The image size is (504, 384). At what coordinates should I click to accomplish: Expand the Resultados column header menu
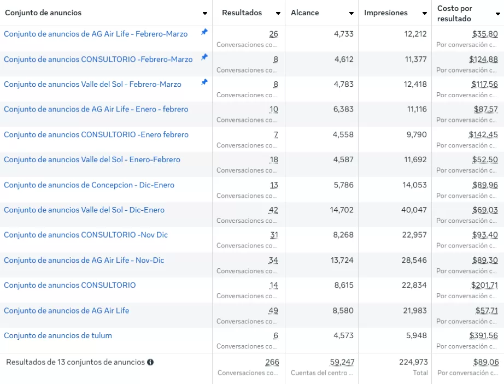278,13
